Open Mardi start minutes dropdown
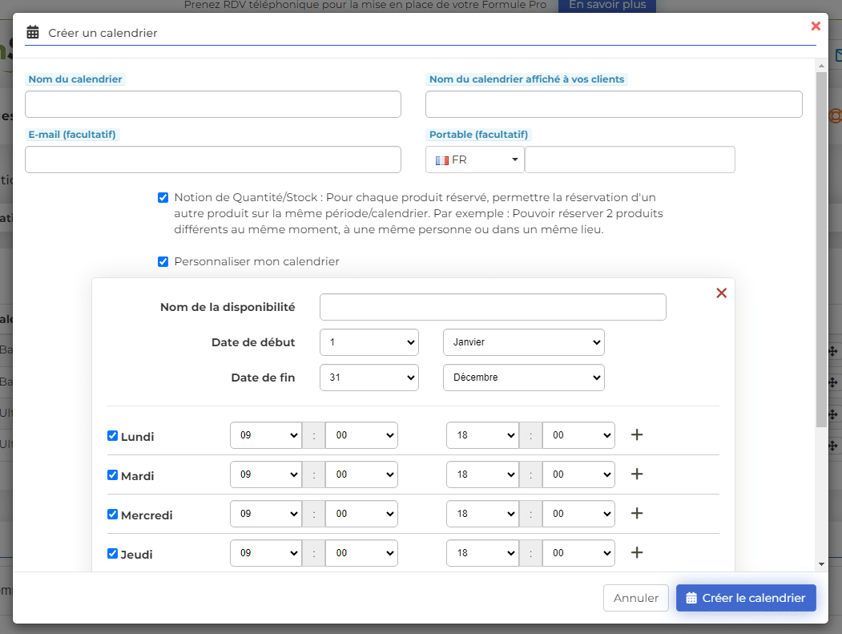This screenshot has height=634, width=842. point(361,474)
